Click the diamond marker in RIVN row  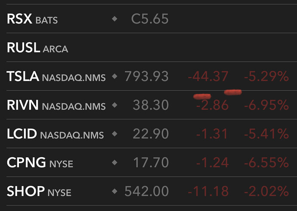coord(114,105)
